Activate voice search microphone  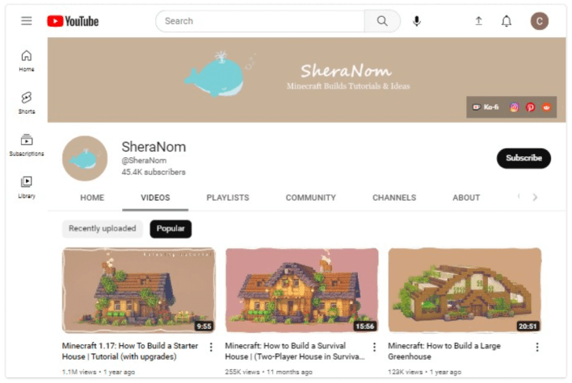point(417,21)
